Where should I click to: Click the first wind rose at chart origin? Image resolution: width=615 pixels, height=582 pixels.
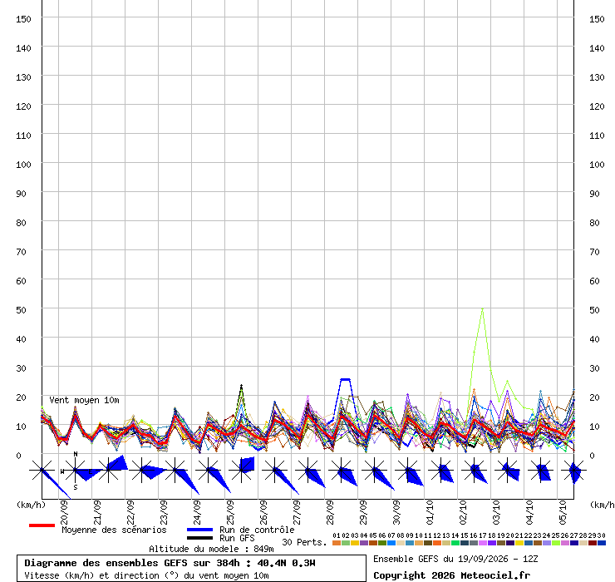[x=42, y=470]
